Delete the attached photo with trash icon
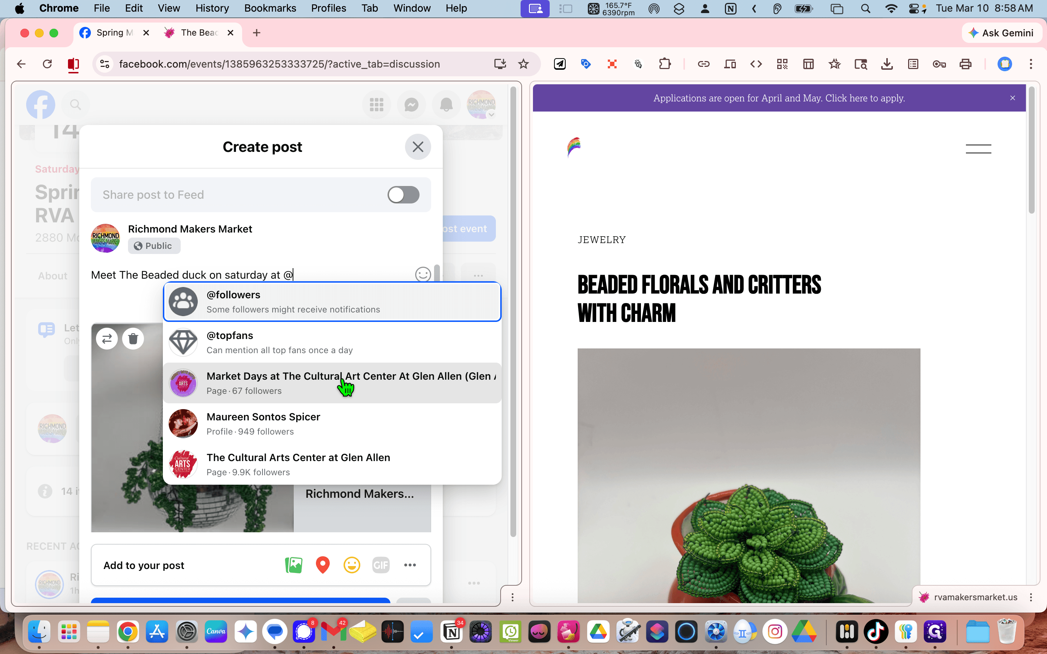 coord(133,339)
